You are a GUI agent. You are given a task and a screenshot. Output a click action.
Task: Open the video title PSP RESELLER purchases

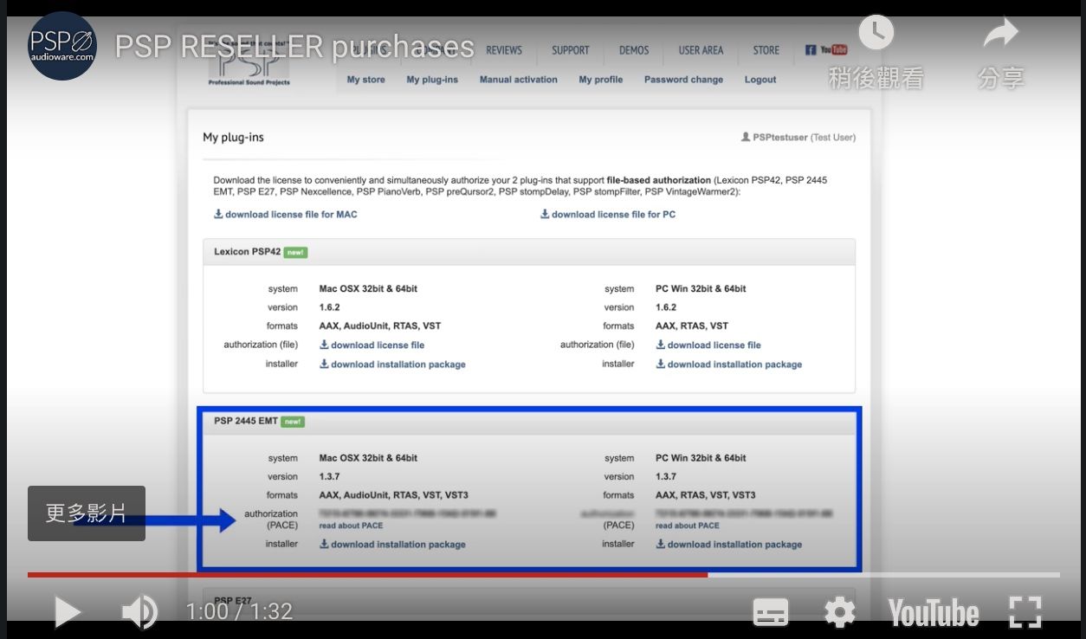point(294,47)
